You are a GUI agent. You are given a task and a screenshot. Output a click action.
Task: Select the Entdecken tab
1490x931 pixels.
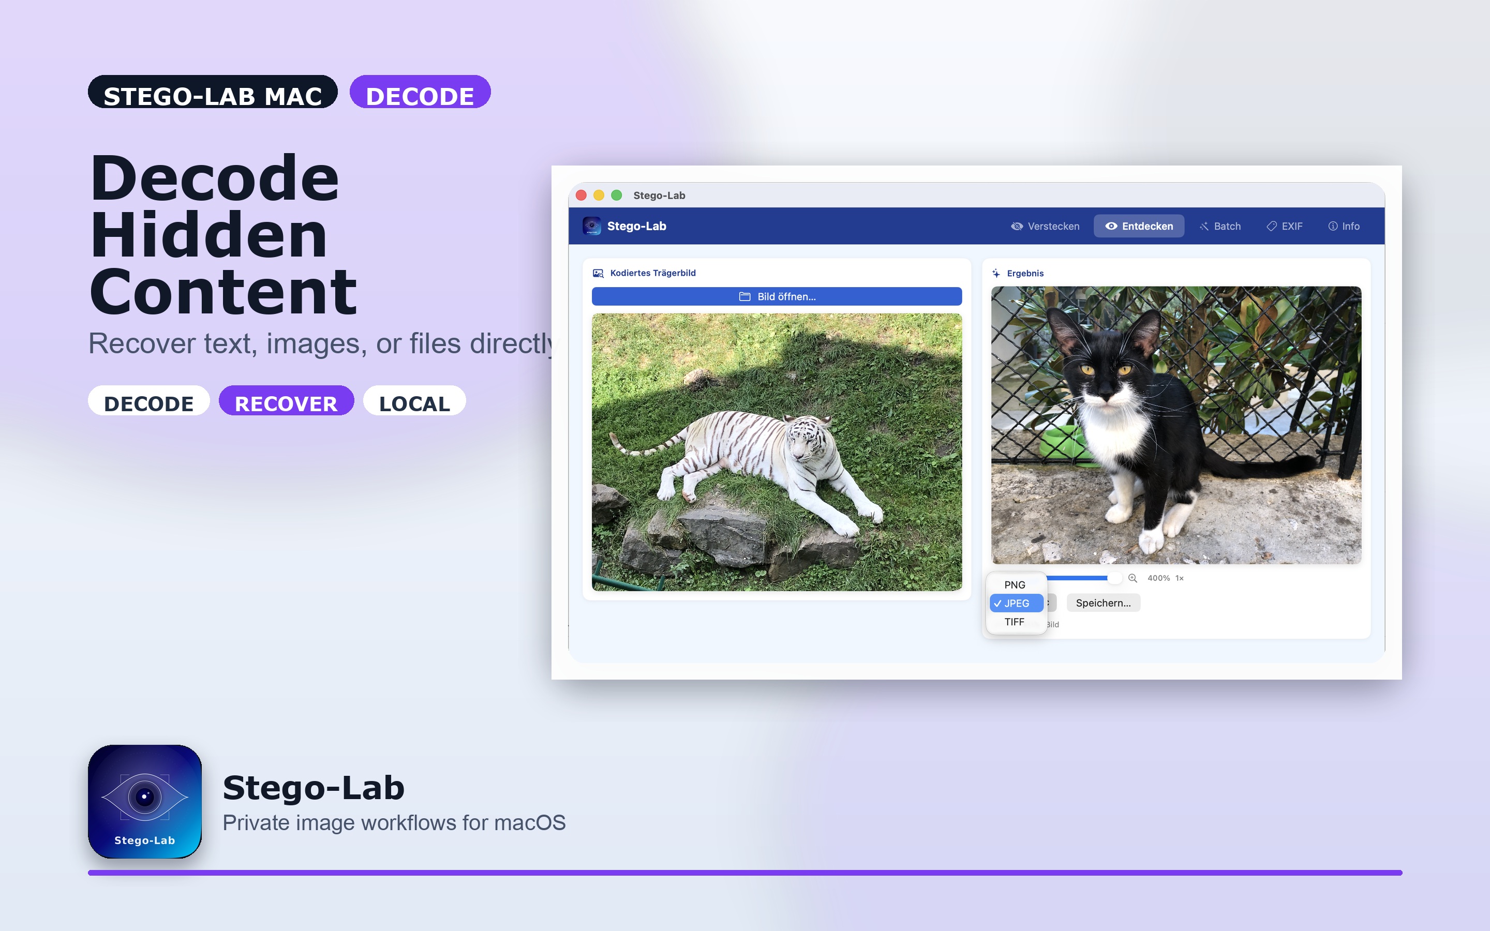(x=1138, y=226)
